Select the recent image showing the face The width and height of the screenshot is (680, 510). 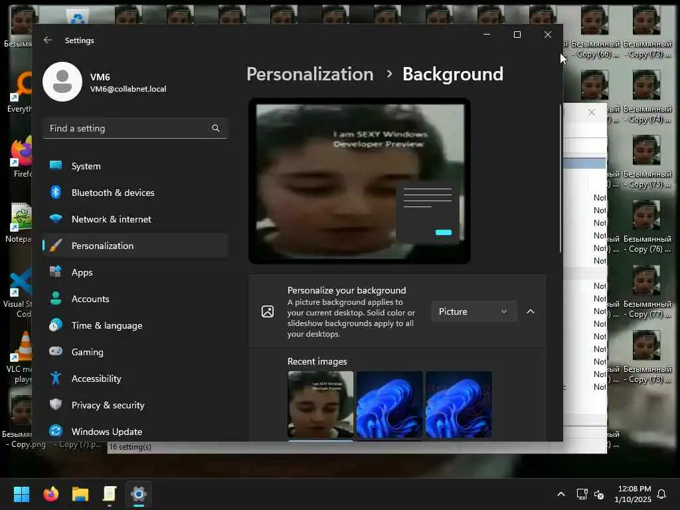(x=321, y=404)
